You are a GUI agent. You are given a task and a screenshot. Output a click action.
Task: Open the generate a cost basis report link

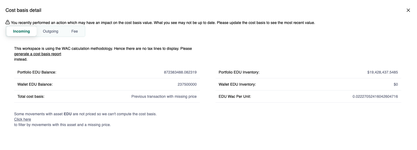(x=38, y=54)
